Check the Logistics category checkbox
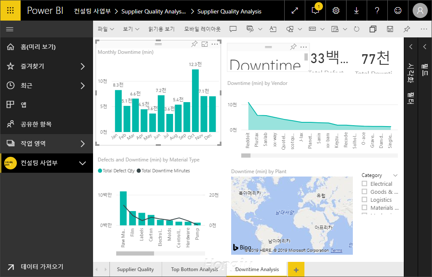The width and height of the screenshot is (432, 277). point(365,199)
